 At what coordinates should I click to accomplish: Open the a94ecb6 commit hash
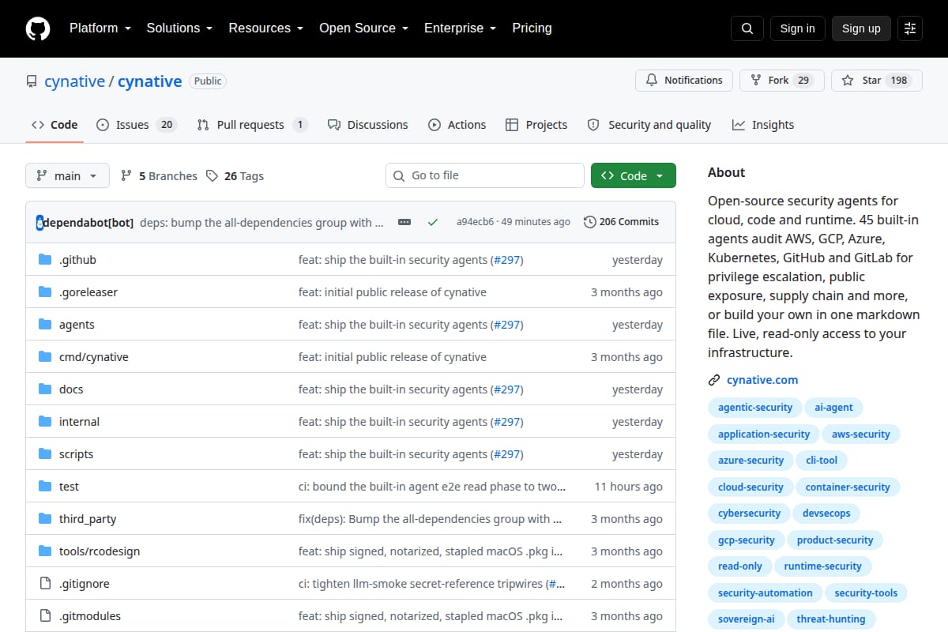tap(475, 222)
